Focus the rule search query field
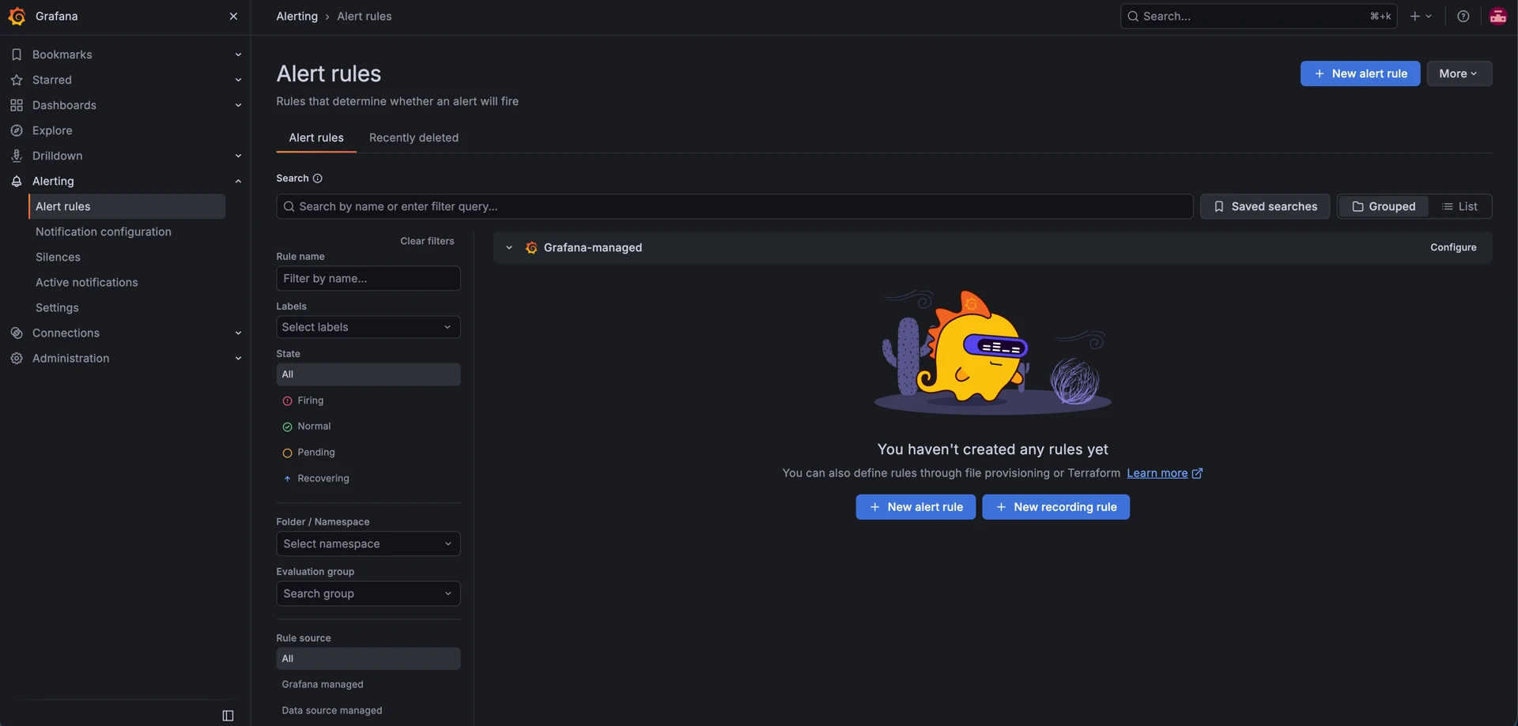1518x726 pixels. [x=734, y=206]
